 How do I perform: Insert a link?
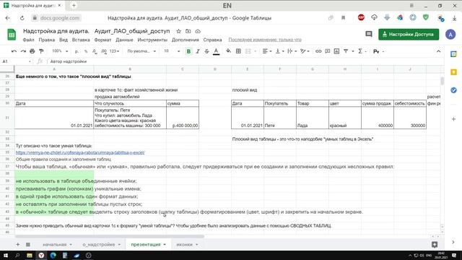pyautogui.click(x=318, y=51)
